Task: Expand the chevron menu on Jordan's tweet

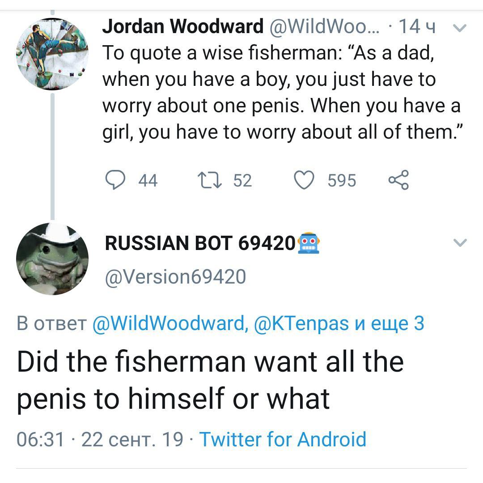Action: tap(460, 28)
